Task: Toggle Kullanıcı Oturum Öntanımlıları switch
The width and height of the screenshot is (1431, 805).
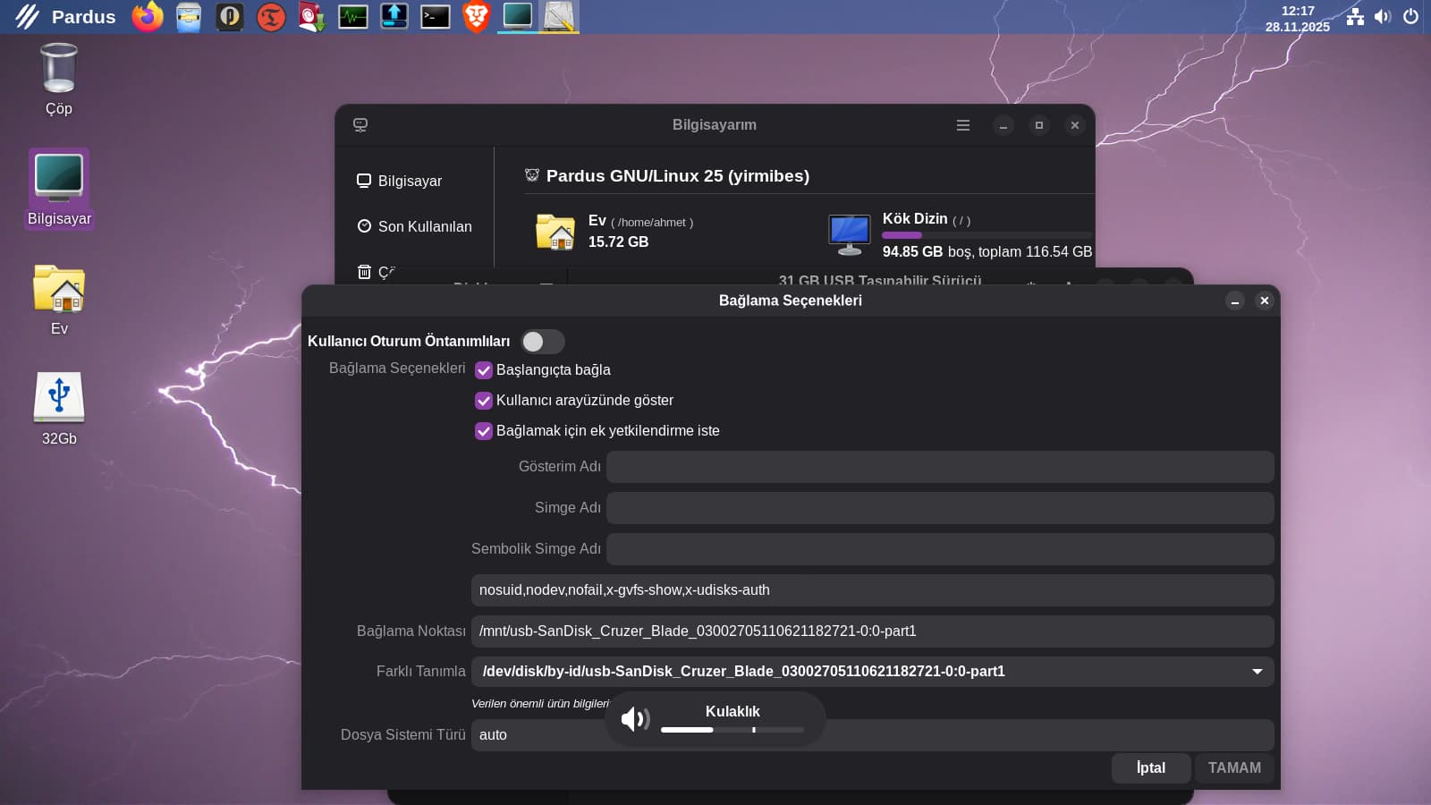Action: click(542, 342)
